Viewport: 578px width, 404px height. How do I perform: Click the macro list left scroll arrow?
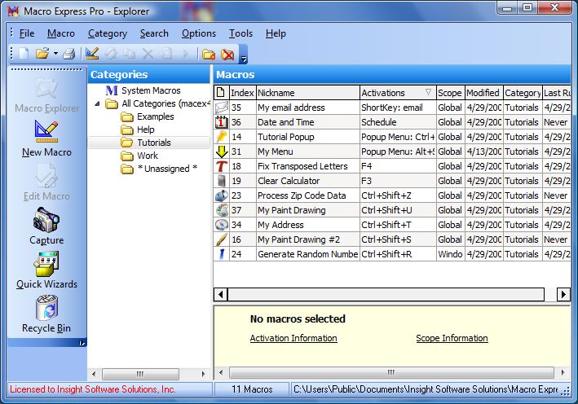(x=221, y=294)
